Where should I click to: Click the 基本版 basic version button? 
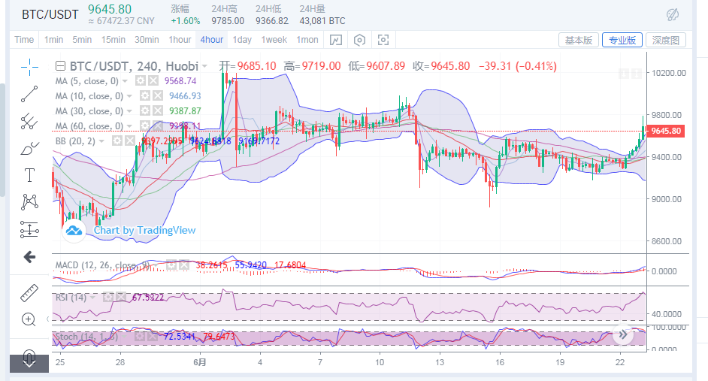[579, 40]
